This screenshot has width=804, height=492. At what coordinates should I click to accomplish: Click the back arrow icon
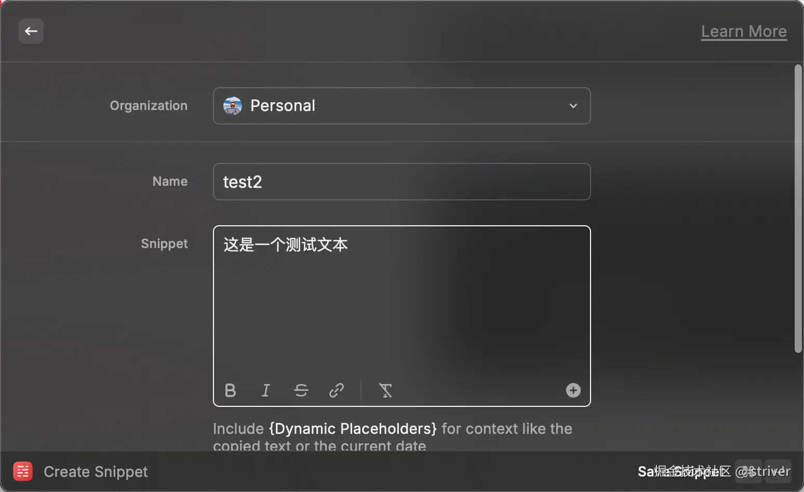tap(31, 31)
